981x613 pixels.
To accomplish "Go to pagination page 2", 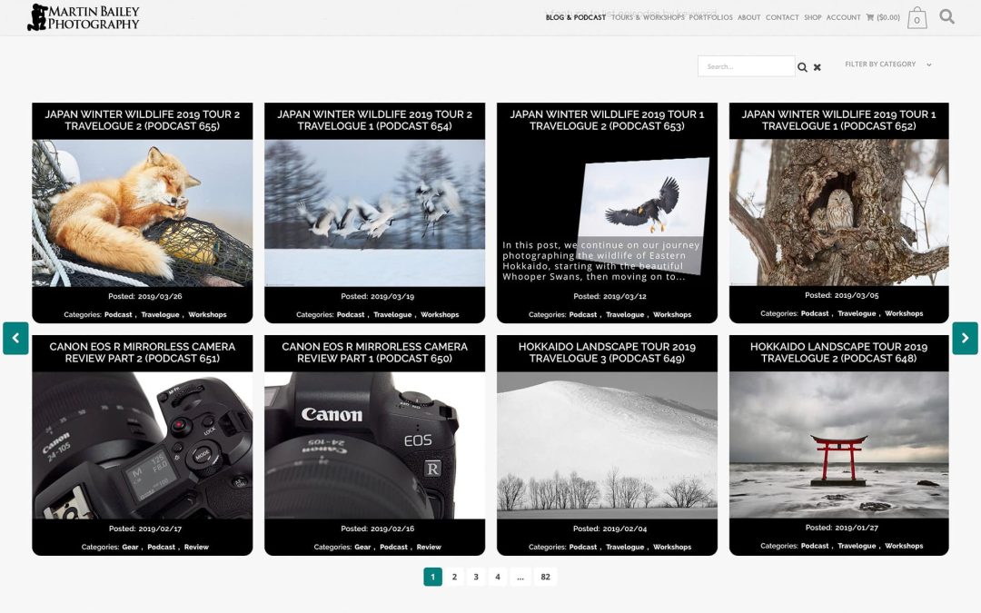I will pyautogui.click(x=454, y=577).
